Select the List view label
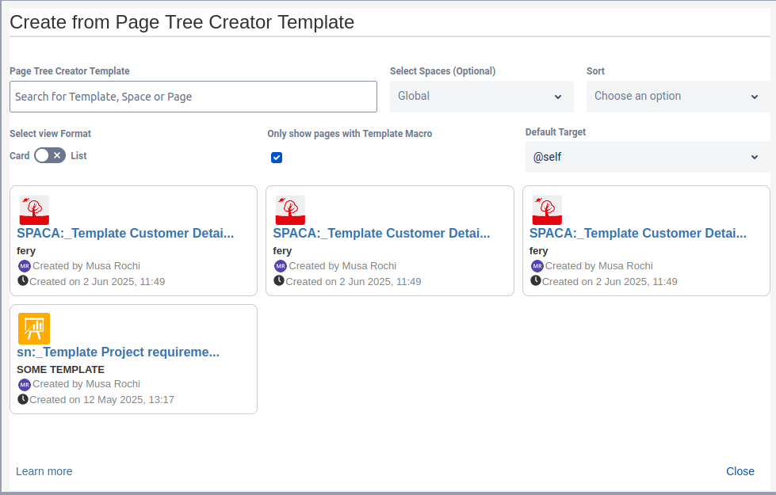Viewport: 776px width, 495px height. 78,156
